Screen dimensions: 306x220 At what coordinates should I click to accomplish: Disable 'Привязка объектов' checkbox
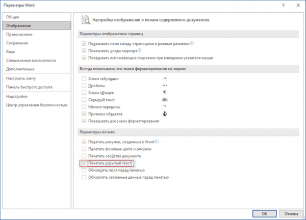(x=84, y=114)
